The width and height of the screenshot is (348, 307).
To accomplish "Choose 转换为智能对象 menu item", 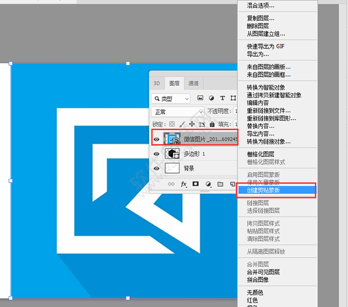I will pos(265,87).
